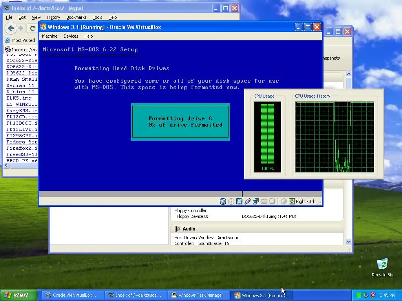This screenshot has height=301, width=402.
Task: Click the Back arrow in Mypal browser
Action: pos(11,28)
